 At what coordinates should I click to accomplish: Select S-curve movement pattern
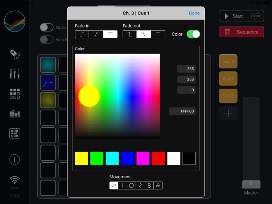(140, 186)
